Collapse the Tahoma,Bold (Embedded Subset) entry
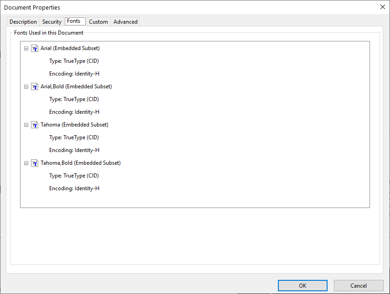 [x=26, y=162]
